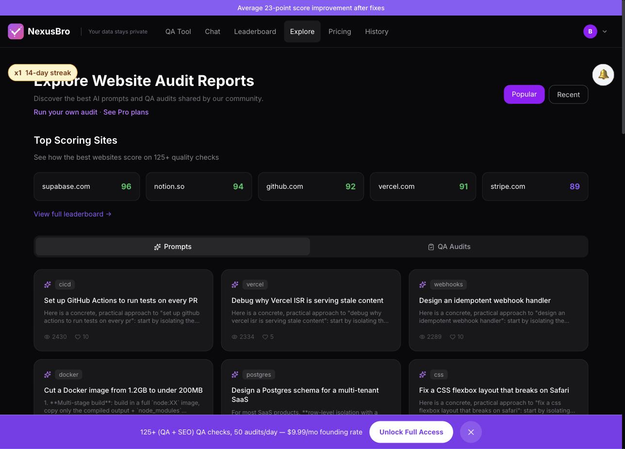This screenshot has width=625, height=449.
Task: Click the NexusBro checkmark logo icon
Action: click(16, 32)
